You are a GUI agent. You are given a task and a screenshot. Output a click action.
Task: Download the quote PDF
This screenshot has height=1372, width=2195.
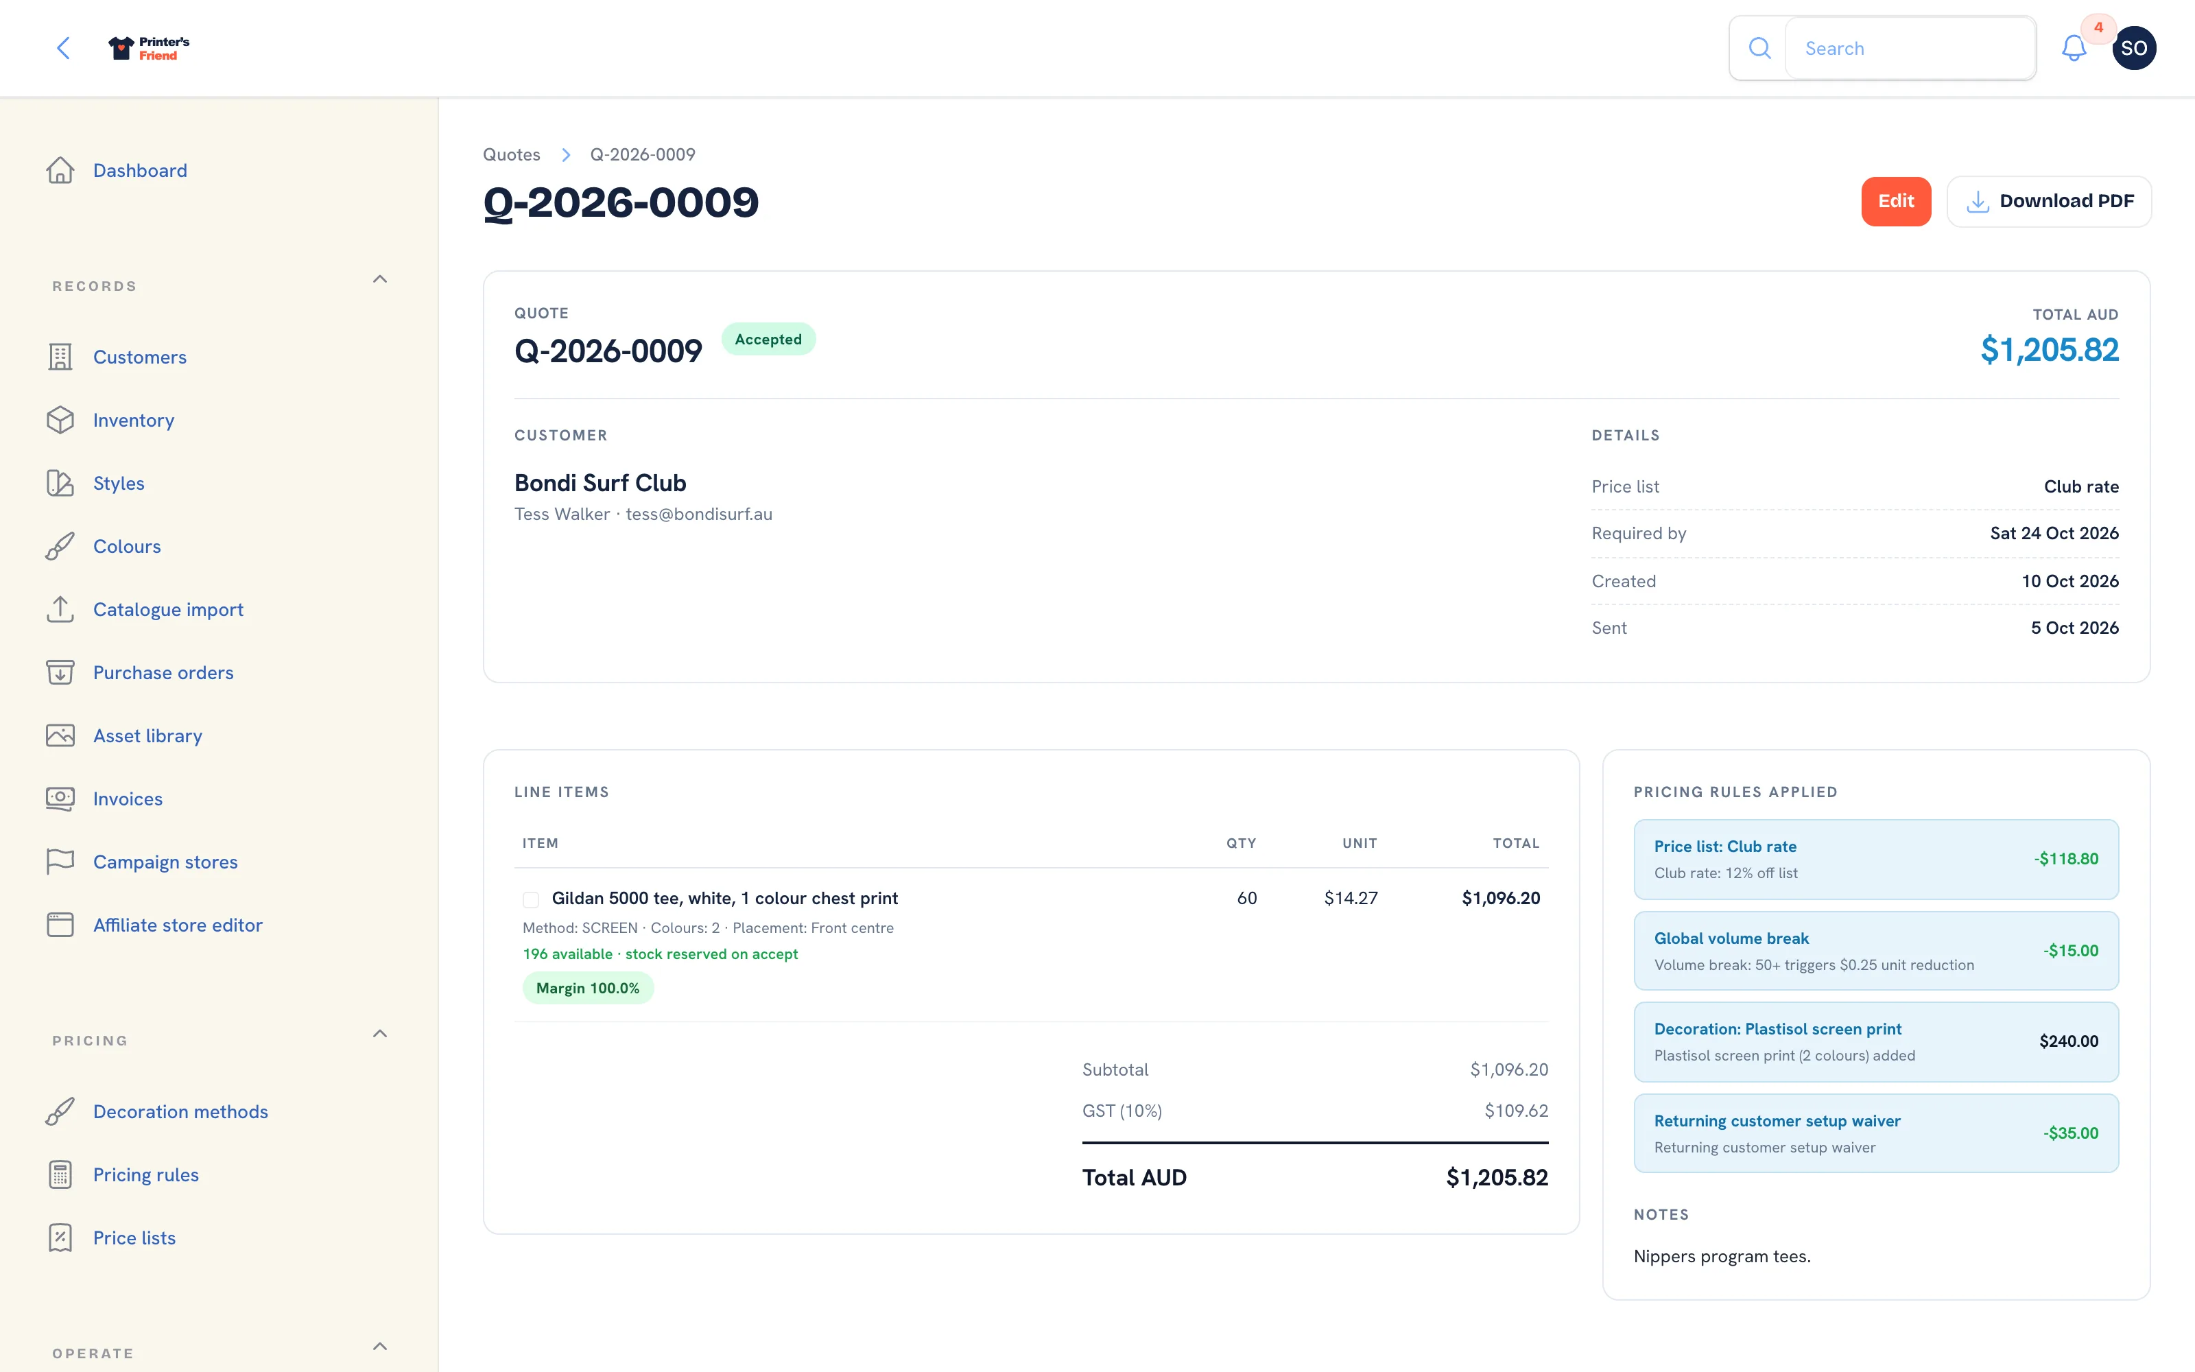[x=2048, y=202]
